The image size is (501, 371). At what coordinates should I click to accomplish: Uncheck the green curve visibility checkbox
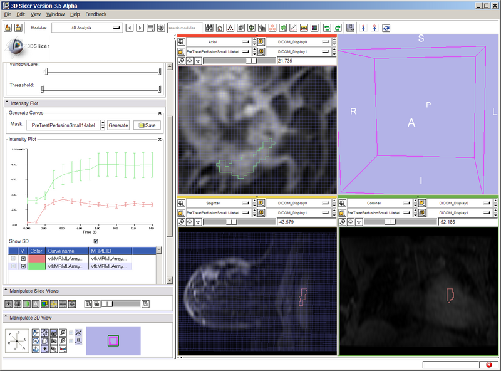(23, 266)
